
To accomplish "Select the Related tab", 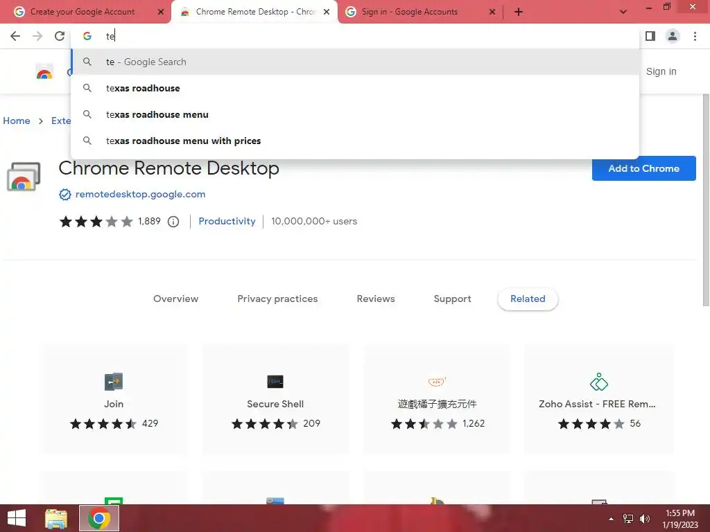I will [528, 299].
